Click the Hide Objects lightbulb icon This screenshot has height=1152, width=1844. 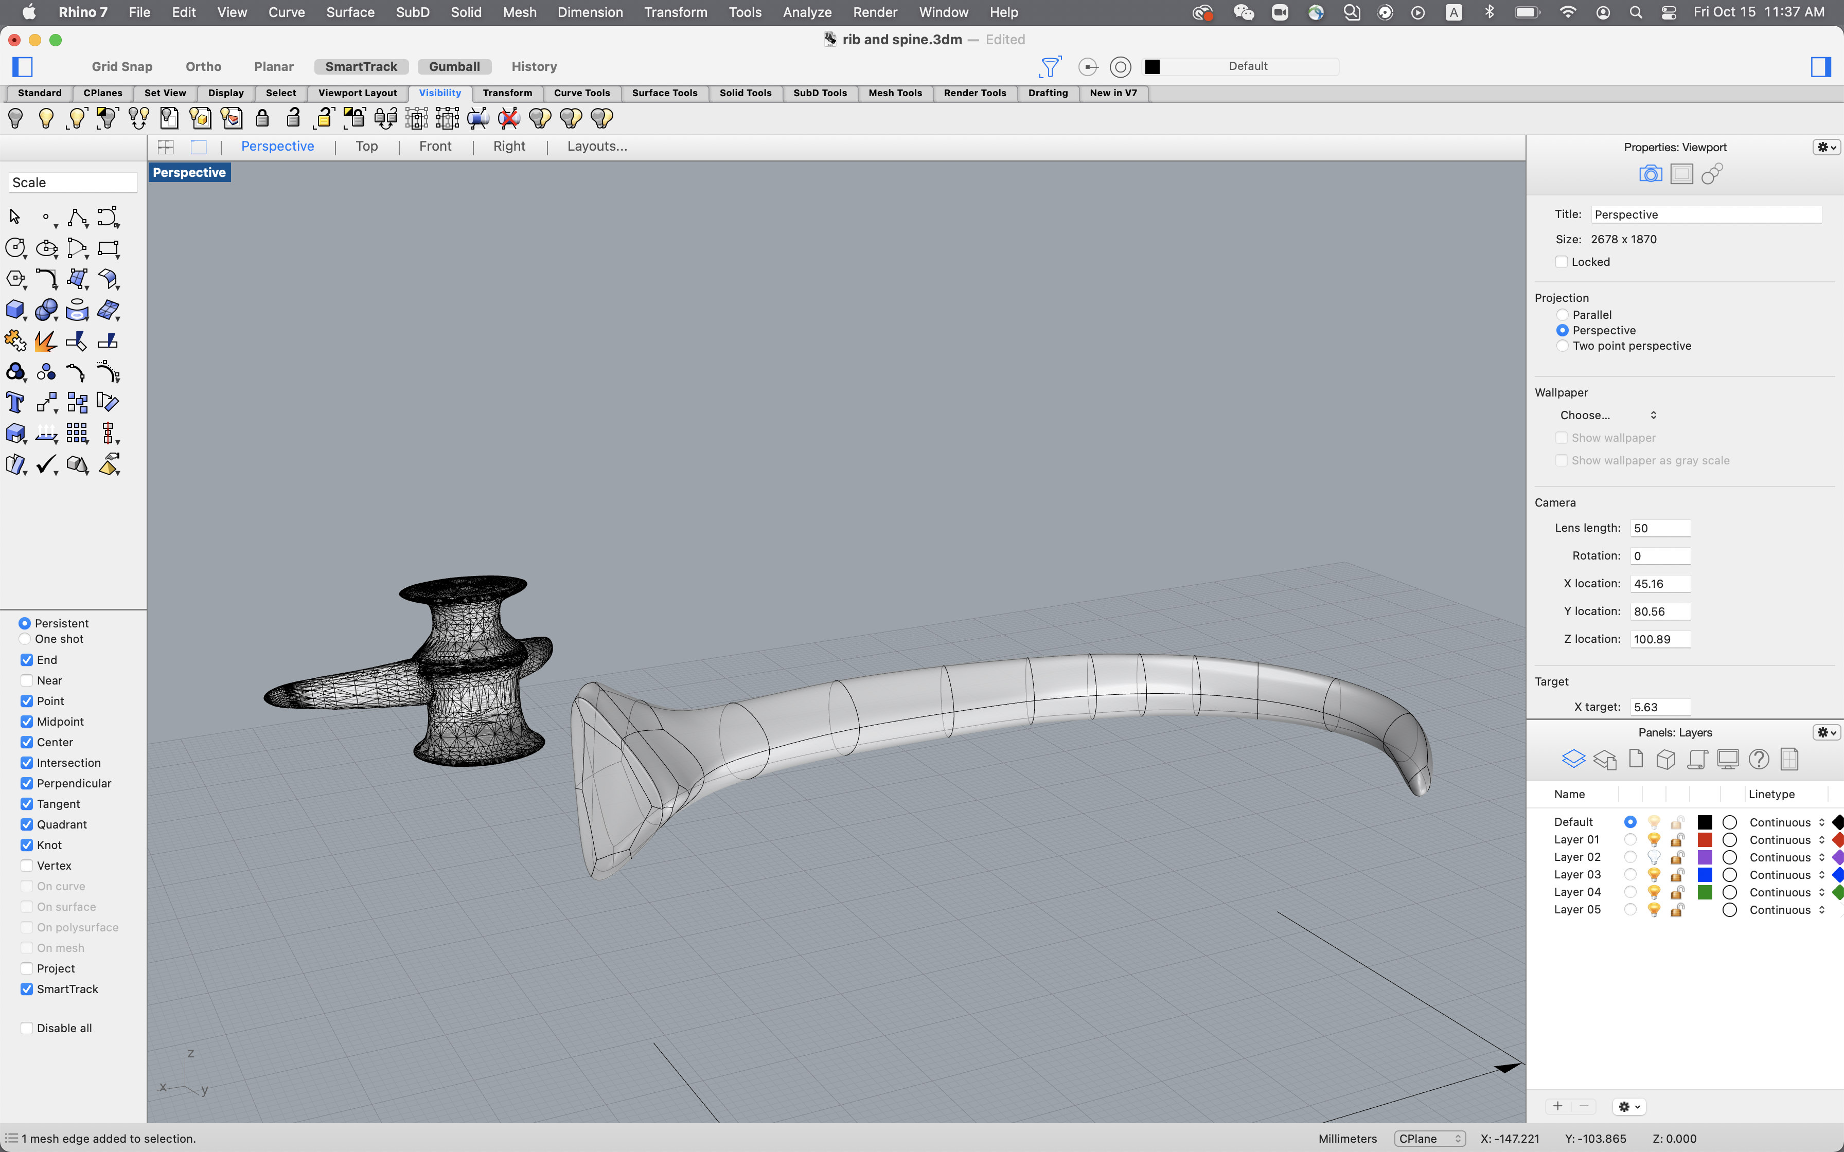15,118
